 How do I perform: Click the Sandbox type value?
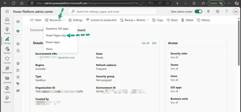(x=41, y=80)
